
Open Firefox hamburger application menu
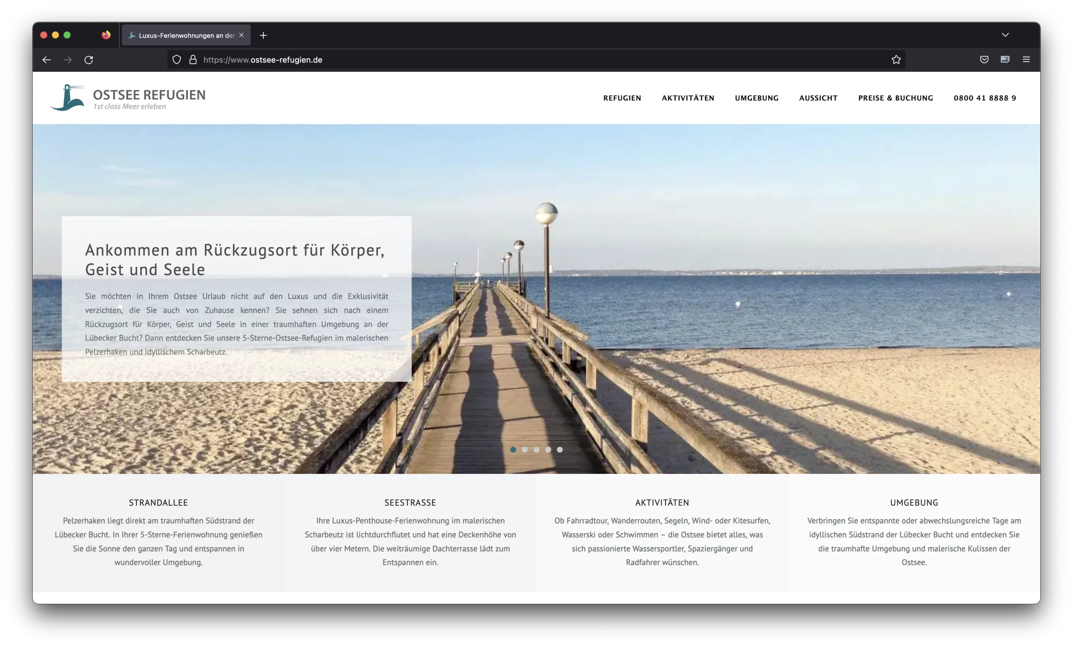tap(1026, 60)
